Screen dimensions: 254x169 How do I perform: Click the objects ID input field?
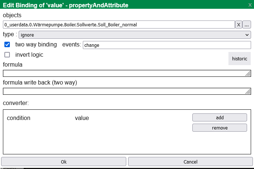pyautogui.click(x=119, y=25)
